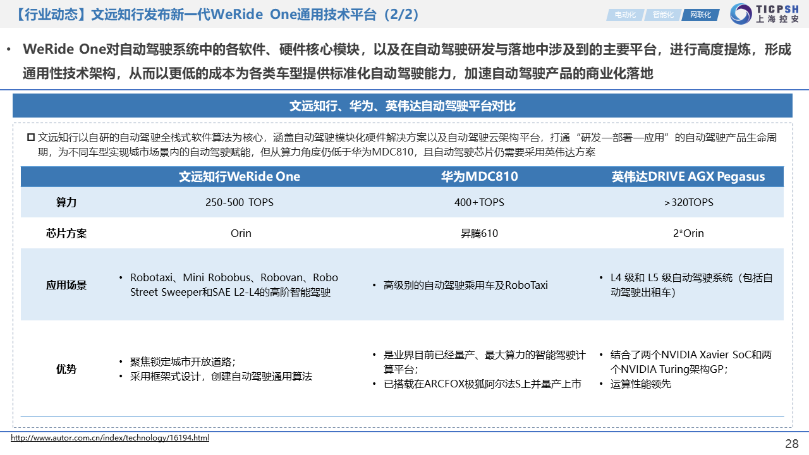809x455 pixels.
Task: Select the 智能化 tab
Action: pyautogui.click(x=662, y=15)
